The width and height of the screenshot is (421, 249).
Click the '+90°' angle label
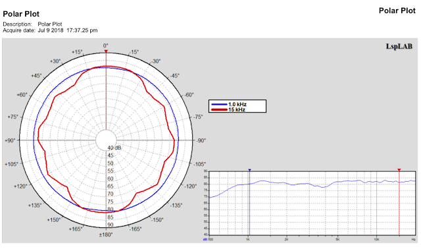11,140
